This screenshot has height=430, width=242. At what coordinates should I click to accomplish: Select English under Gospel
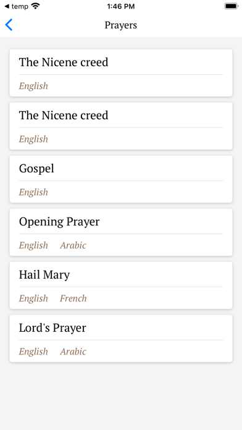(33, 192)
